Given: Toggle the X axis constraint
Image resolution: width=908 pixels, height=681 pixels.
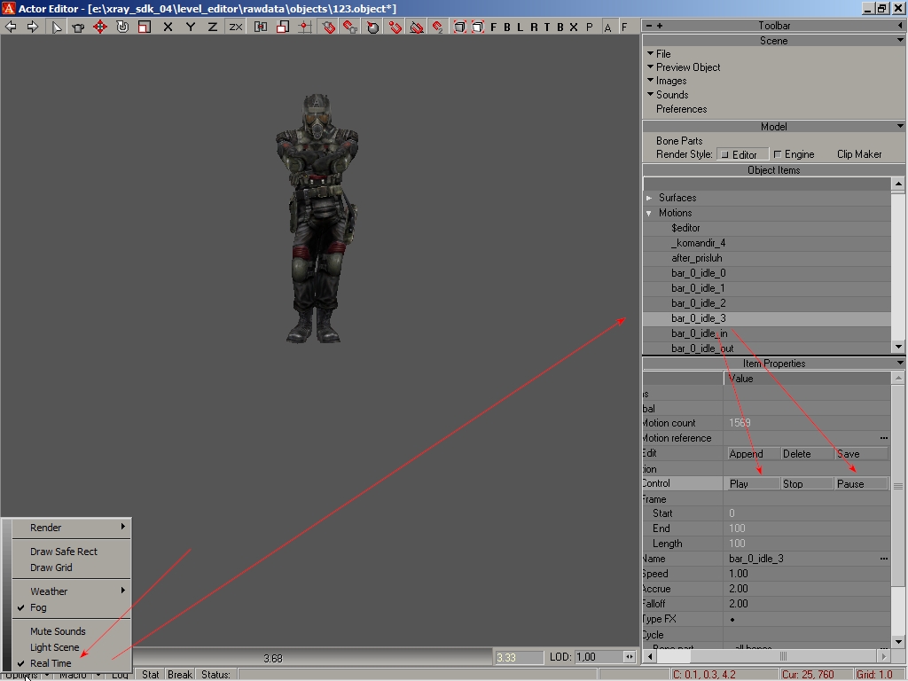Looking at the screenshot, I should (x=168, y=27).
